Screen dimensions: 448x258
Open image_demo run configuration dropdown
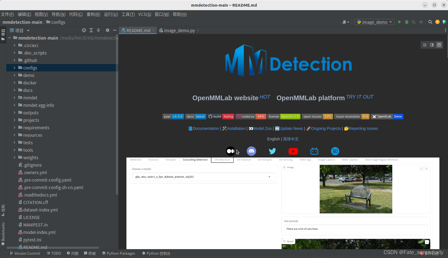pyautogui.click(x=374, y=22)
